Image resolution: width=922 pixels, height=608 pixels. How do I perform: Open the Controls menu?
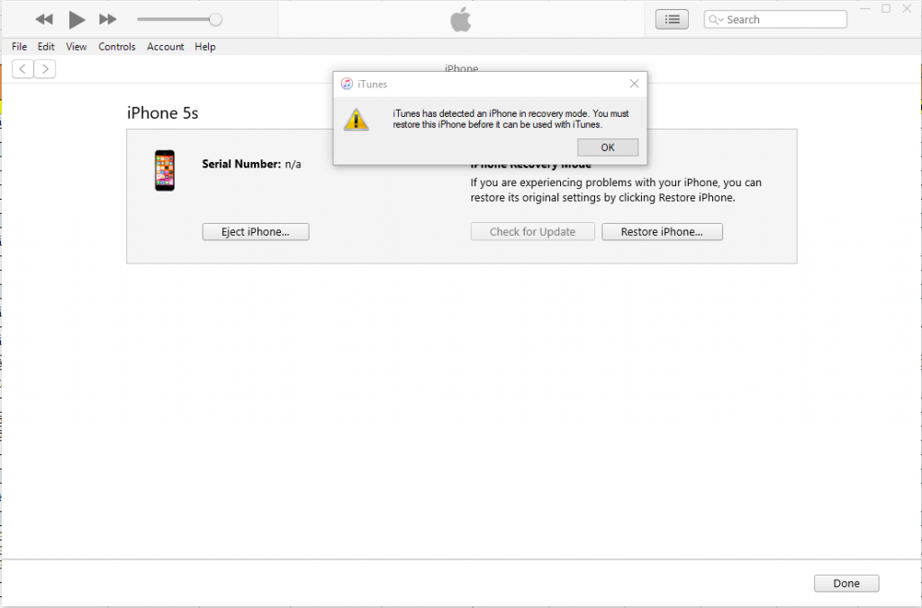[x=116, y=47]
